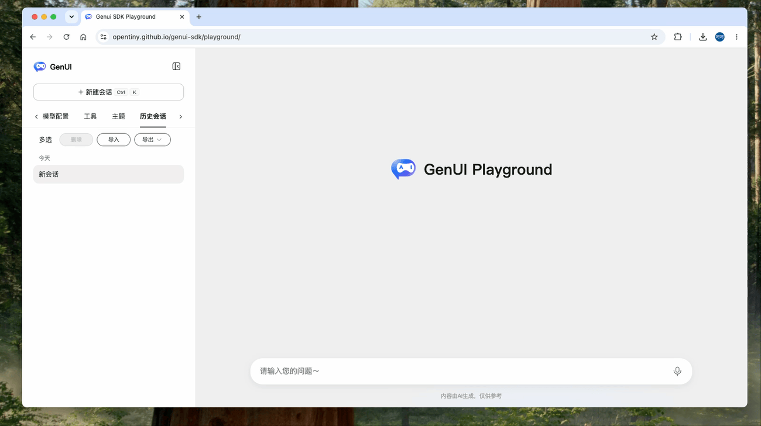This screenshot has width=761, height=426.
Task: Expand the 导出 export dropdown
Action: click(152, 140)
